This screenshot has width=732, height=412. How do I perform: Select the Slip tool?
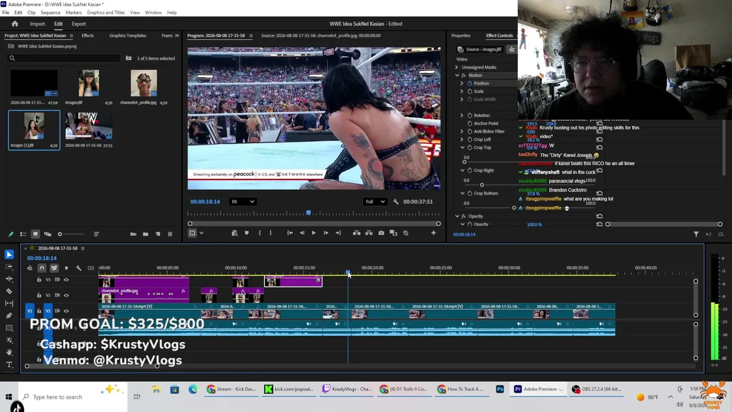pos(9,303)
